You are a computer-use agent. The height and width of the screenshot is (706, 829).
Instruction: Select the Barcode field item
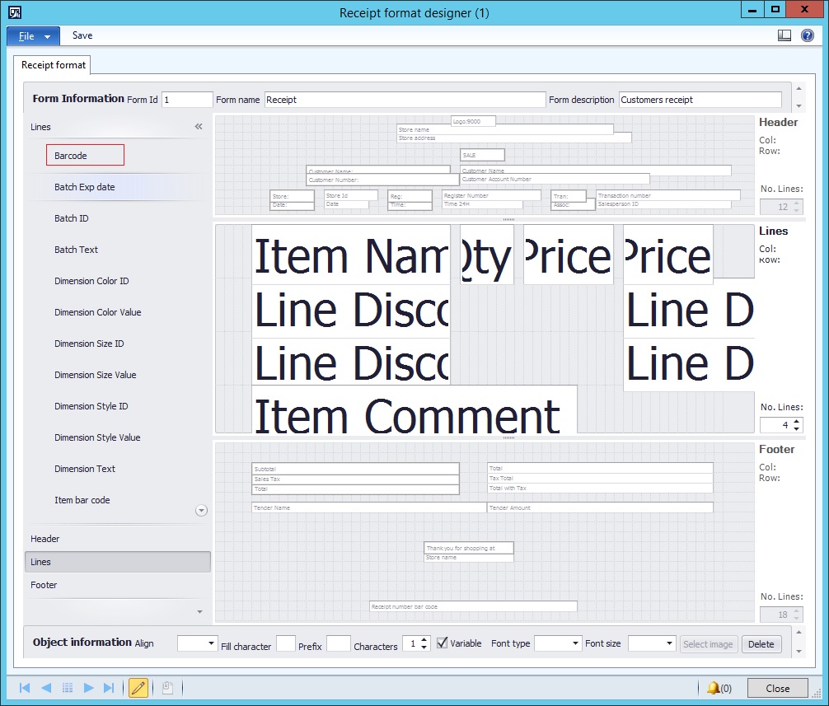85,156
